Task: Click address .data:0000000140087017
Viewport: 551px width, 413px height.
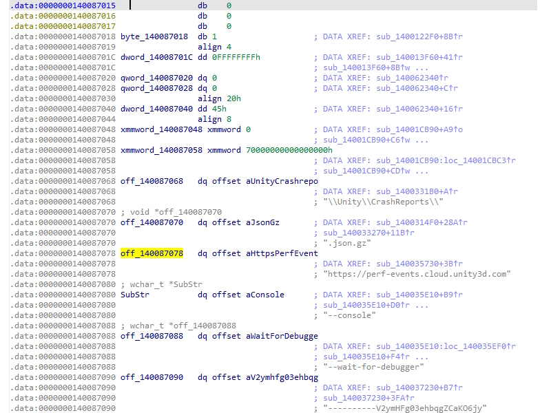Action: pyautogui.click(x=63, y=26)
